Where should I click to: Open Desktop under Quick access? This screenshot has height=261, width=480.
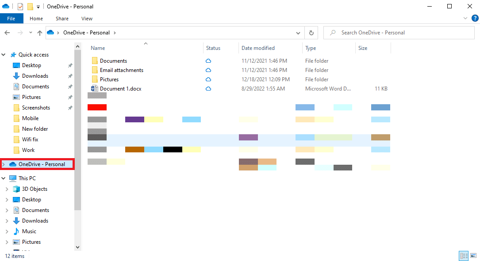tap(31, 65)
